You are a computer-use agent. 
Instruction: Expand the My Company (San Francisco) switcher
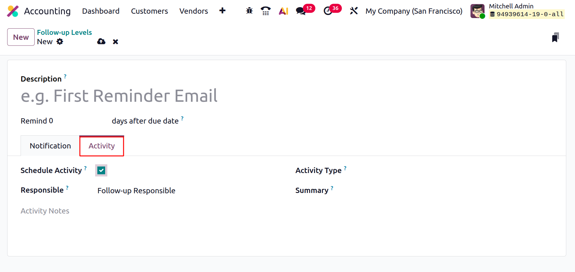414,11
